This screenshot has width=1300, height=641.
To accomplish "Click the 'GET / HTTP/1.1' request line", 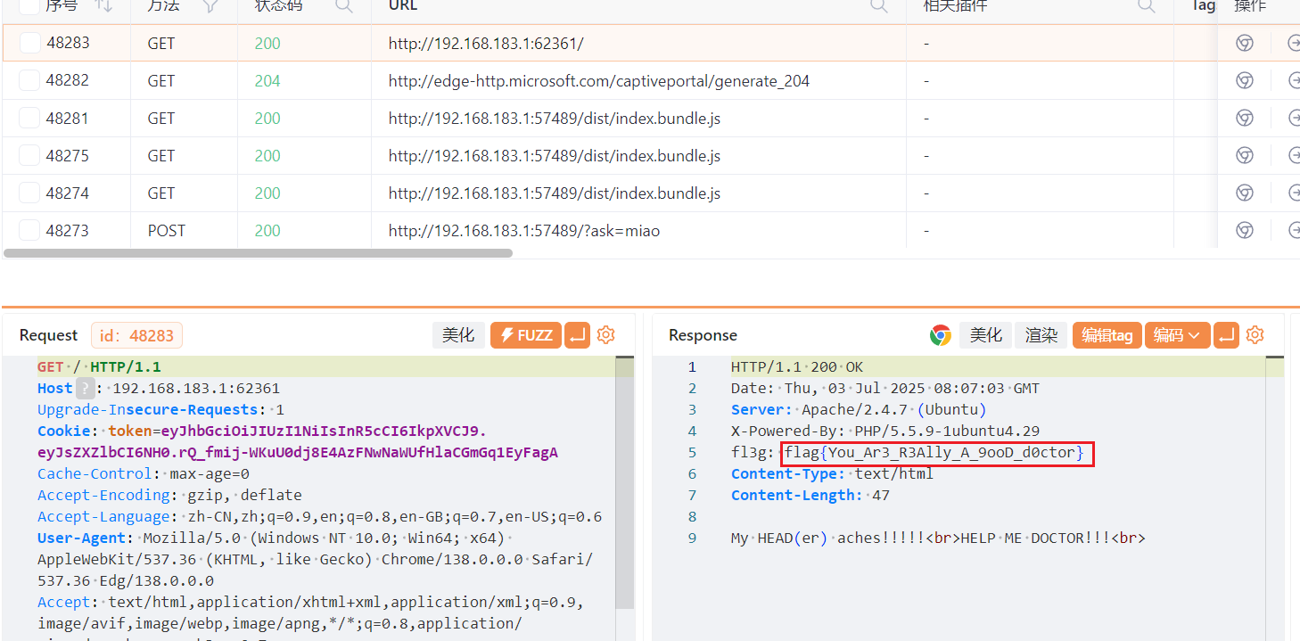I will tap(99, 366).
